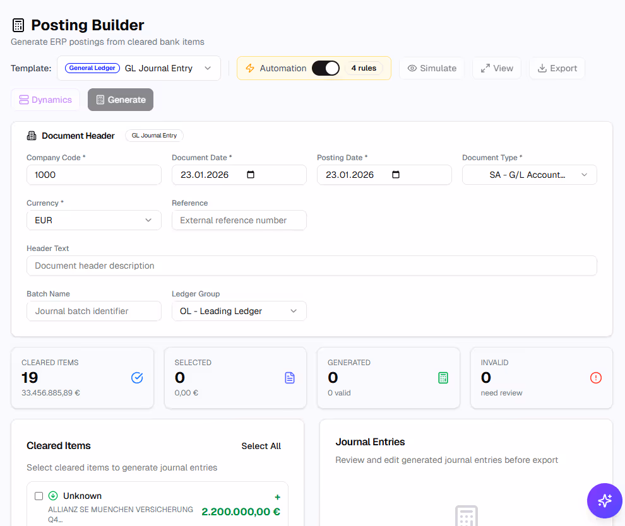Select the Generate tab

coord(120,99)
